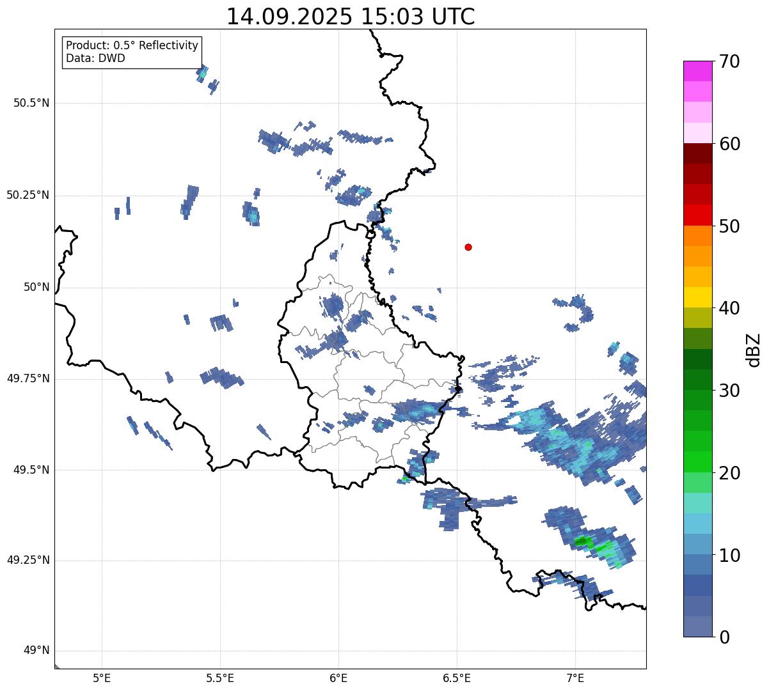Click the turquoise colorbar swatch near 17 dBZ
769x691 pixels.
697,503
